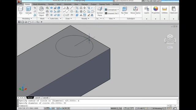The image size is (196, 110).
Task: Toggle Grid Display in status bar
Action: tap(48, 108)
